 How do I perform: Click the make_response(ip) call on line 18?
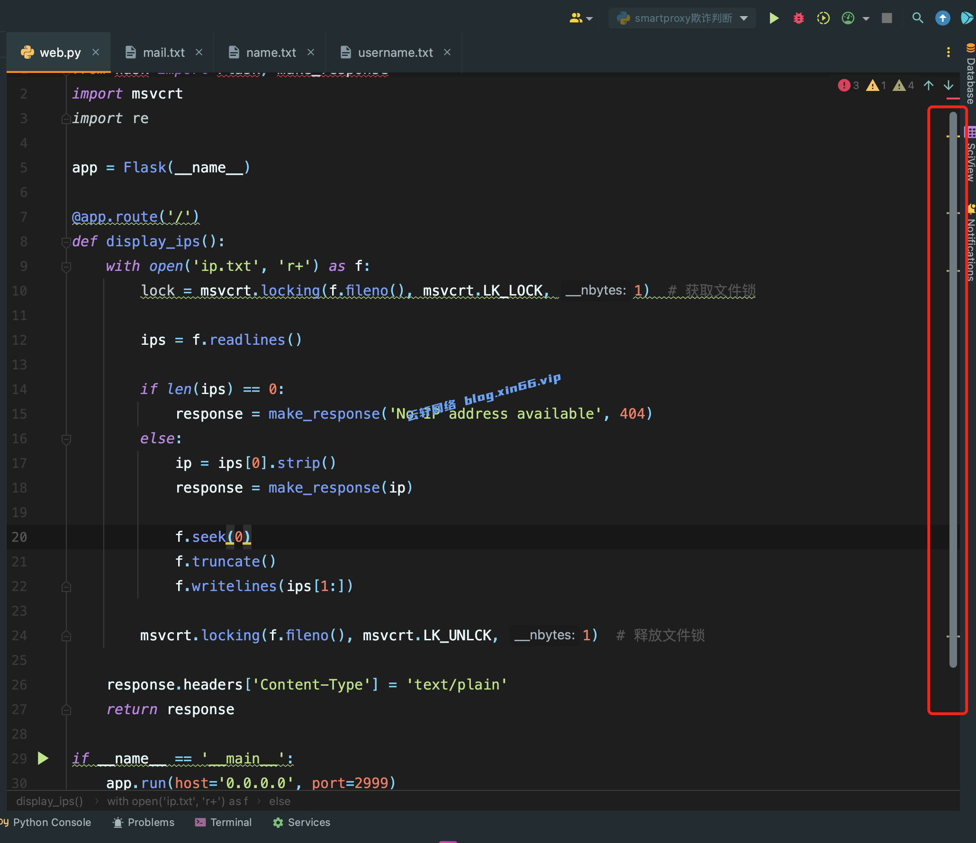(341, 488)
